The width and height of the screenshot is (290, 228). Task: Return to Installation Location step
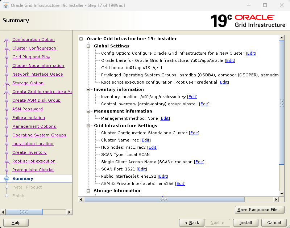[x=33, y=144]
